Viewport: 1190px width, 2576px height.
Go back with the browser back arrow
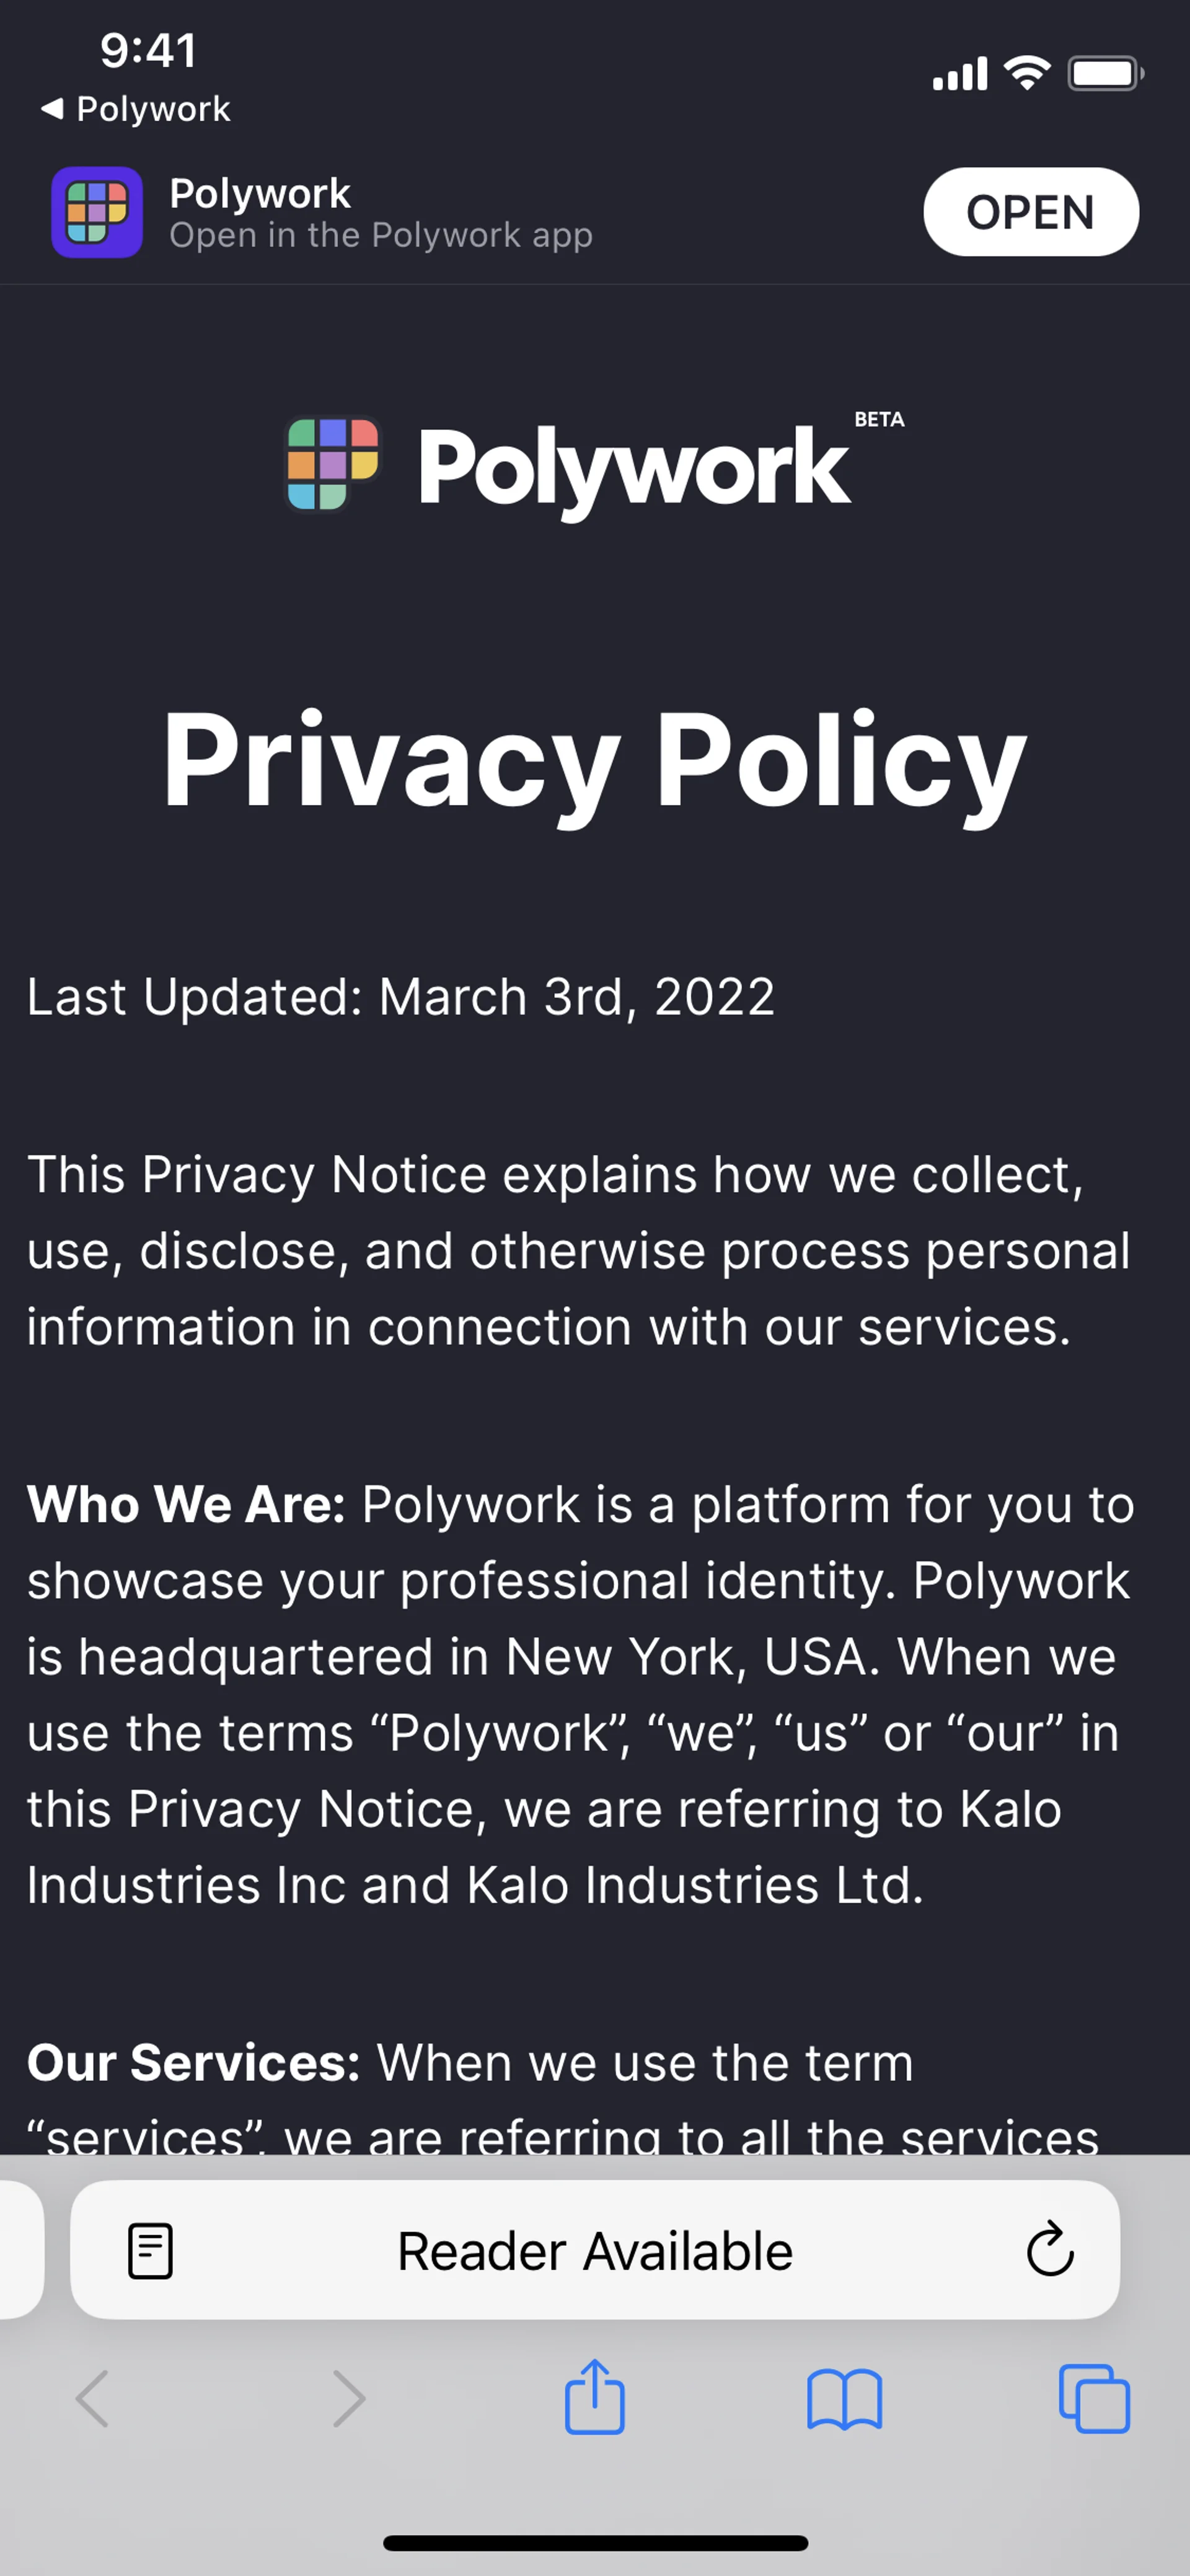[x=92, y=2398]
